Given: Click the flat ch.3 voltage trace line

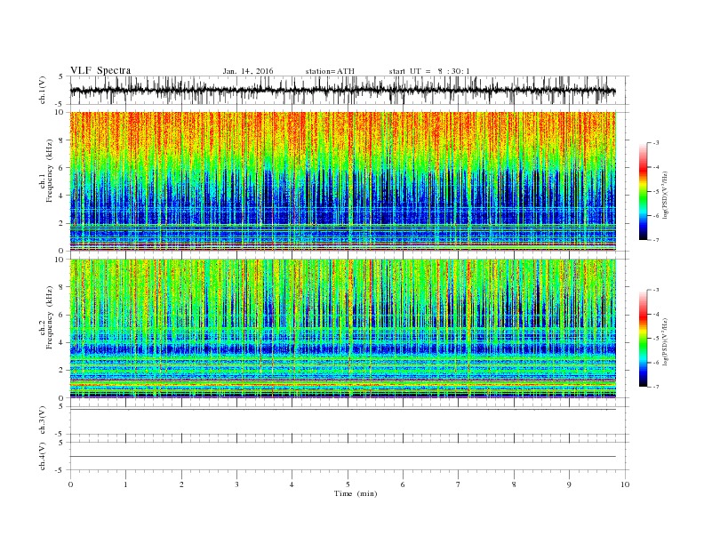Looking at the screenshot, I should tap(342, 410).
